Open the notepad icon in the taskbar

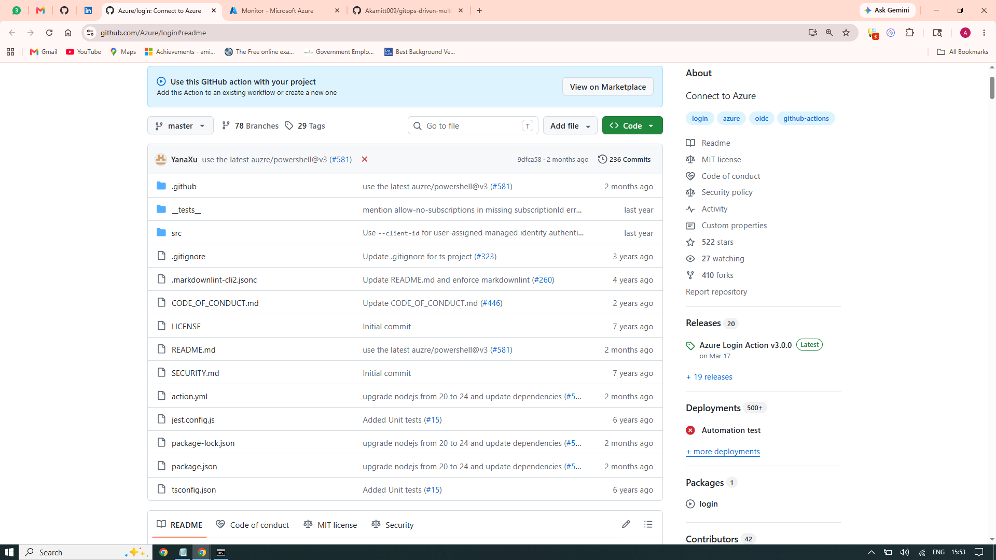click(183, 552)
